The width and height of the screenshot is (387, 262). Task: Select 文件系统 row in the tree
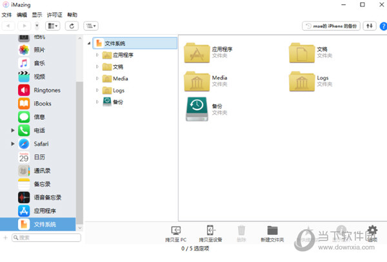(135, 43)
